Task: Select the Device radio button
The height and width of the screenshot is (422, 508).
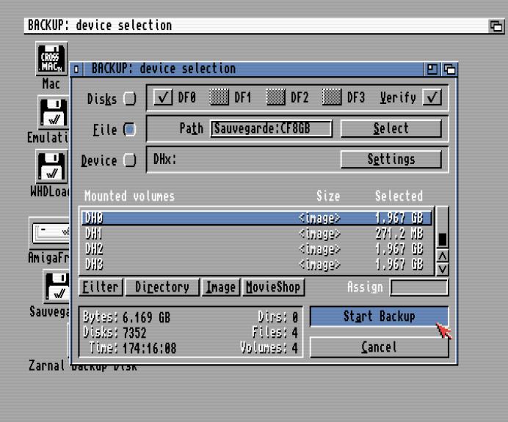Action: (130, 160)
